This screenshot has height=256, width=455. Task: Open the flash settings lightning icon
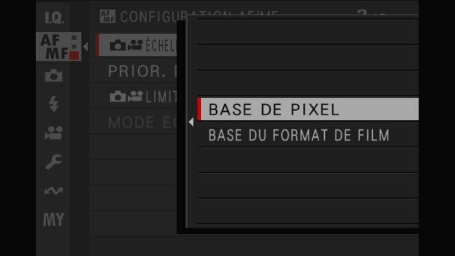point(54,104)
